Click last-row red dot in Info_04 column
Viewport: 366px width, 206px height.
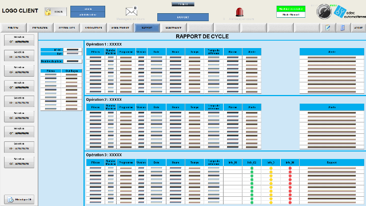pos(290,203)
